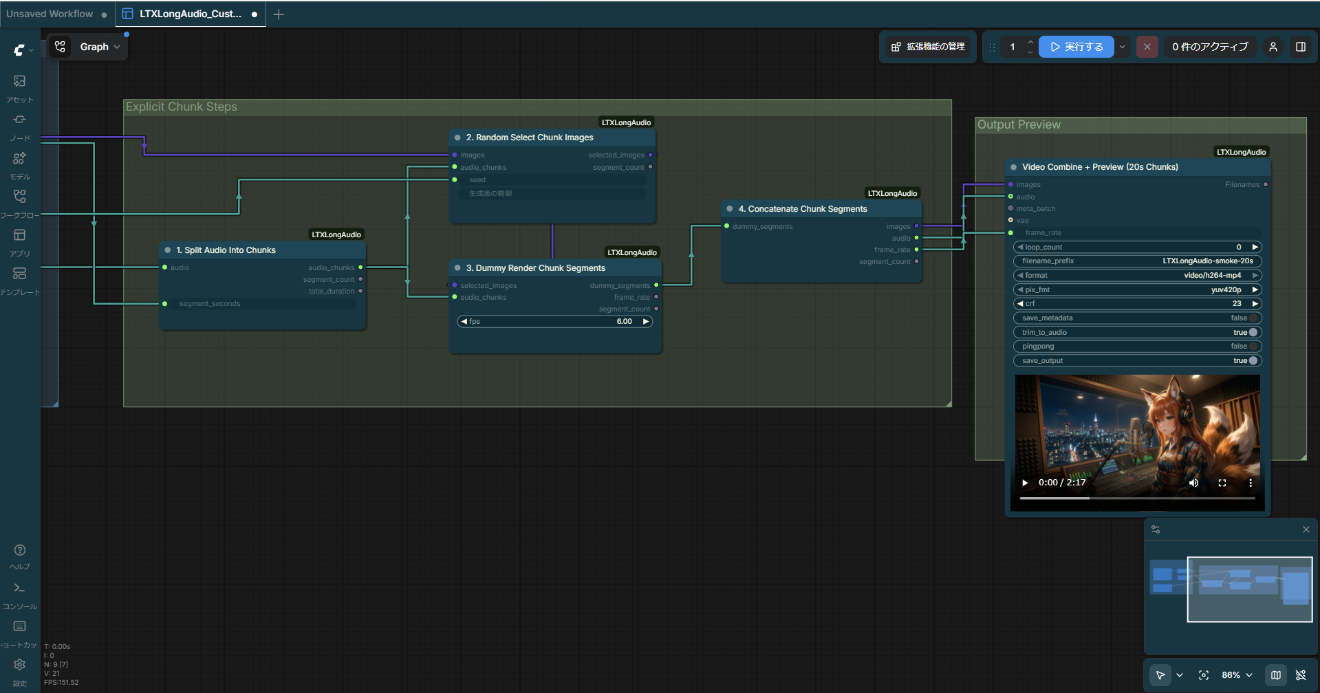
Task: Click 拡張機能の管理 to manage extensions
Action: coord(927,46)
